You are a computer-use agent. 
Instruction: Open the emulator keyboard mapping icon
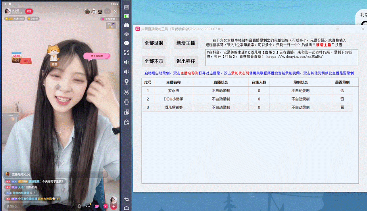pos(127,7)
